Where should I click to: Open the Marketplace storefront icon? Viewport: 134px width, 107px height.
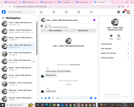(x=79, y=12)
